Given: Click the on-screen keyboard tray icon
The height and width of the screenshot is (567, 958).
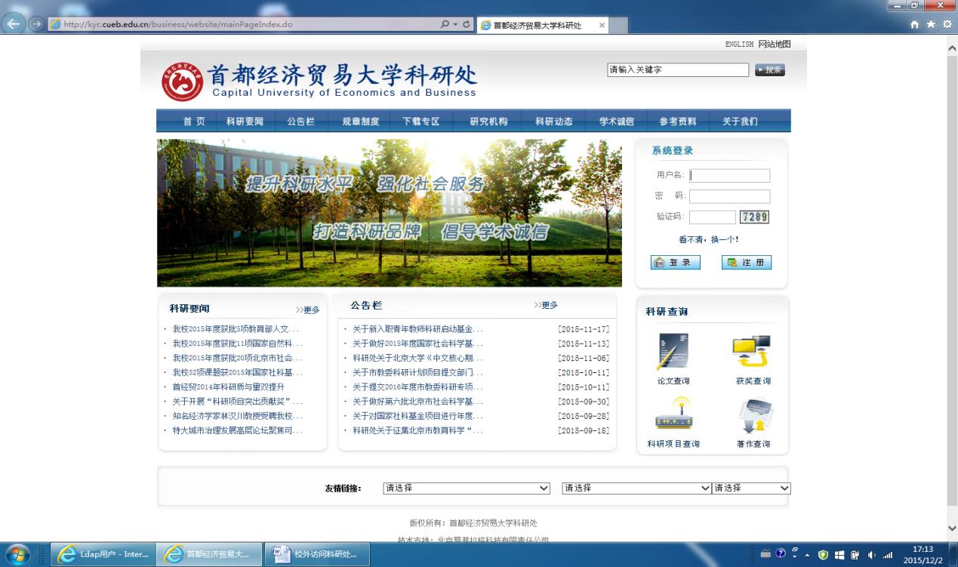Looking at the screenshot, I should click(765, 554).
